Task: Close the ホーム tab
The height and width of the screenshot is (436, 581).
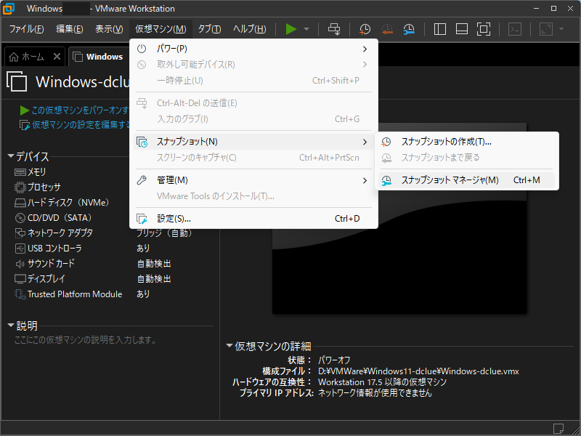Action: click(57, 57)
